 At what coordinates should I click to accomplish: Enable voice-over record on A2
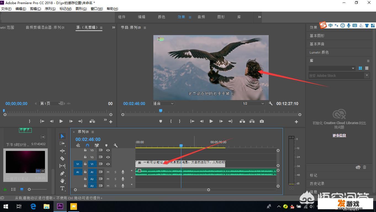(123, 179)
